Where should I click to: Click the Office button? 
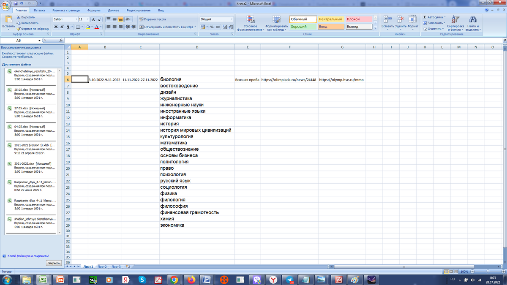pos(6,5)
